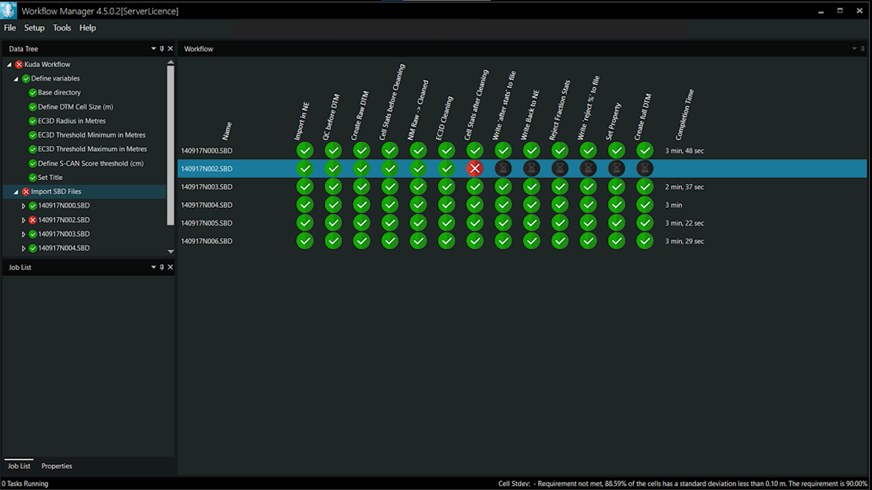Click pending Write Back to NE hourglass in 140917N002 row
This screenshot has height=490, width=872.
point(531,169)
